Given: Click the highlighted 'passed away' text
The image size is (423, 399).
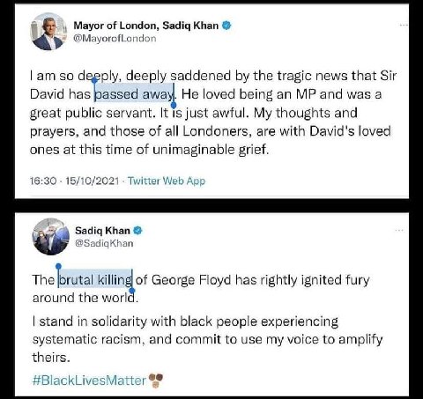Looking at the screenshot, I should pyautogui.click(x=134, y=93).
